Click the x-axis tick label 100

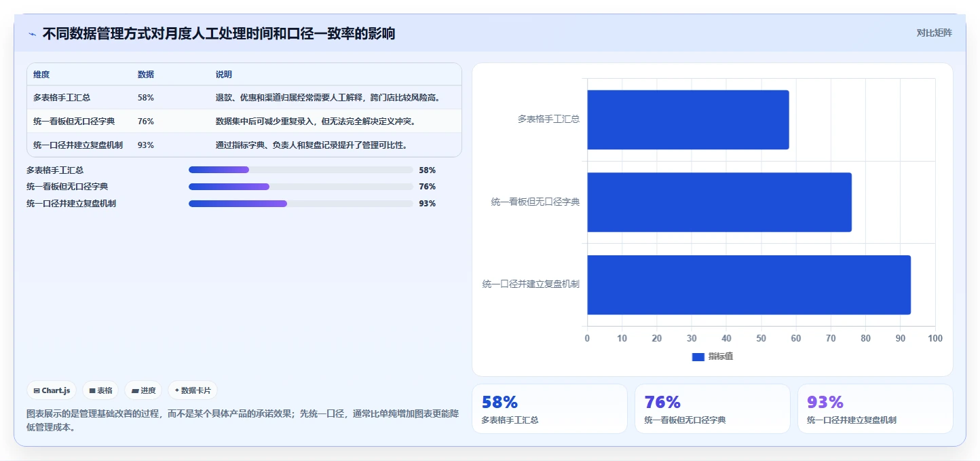[935, 338]
